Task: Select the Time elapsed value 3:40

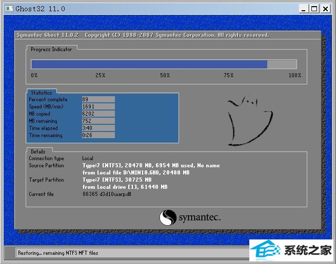Action: (98, 128)
